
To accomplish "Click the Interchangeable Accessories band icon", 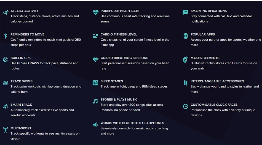I will 186,83.
